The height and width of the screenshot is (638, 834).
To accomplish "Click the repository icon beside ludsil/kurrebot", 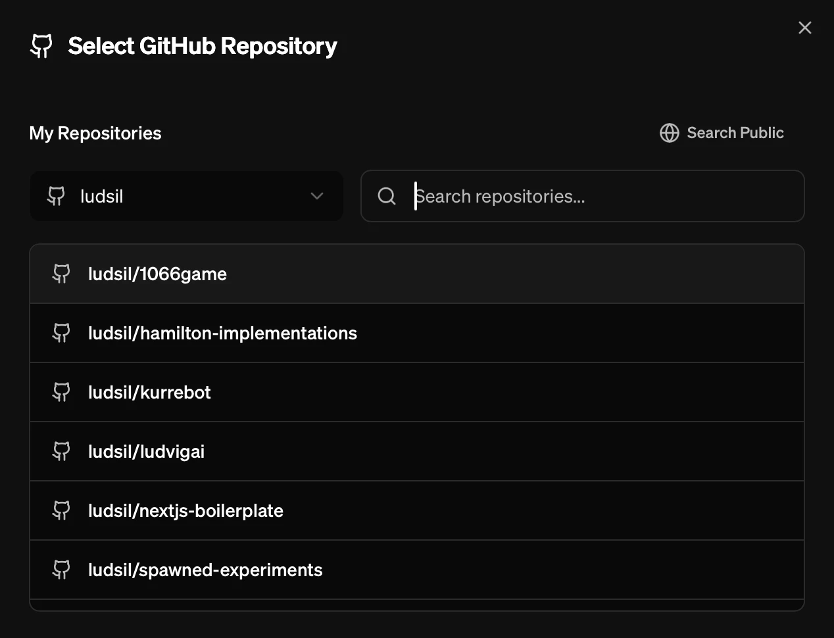I will pyautogui.click(x=61, y=392).
